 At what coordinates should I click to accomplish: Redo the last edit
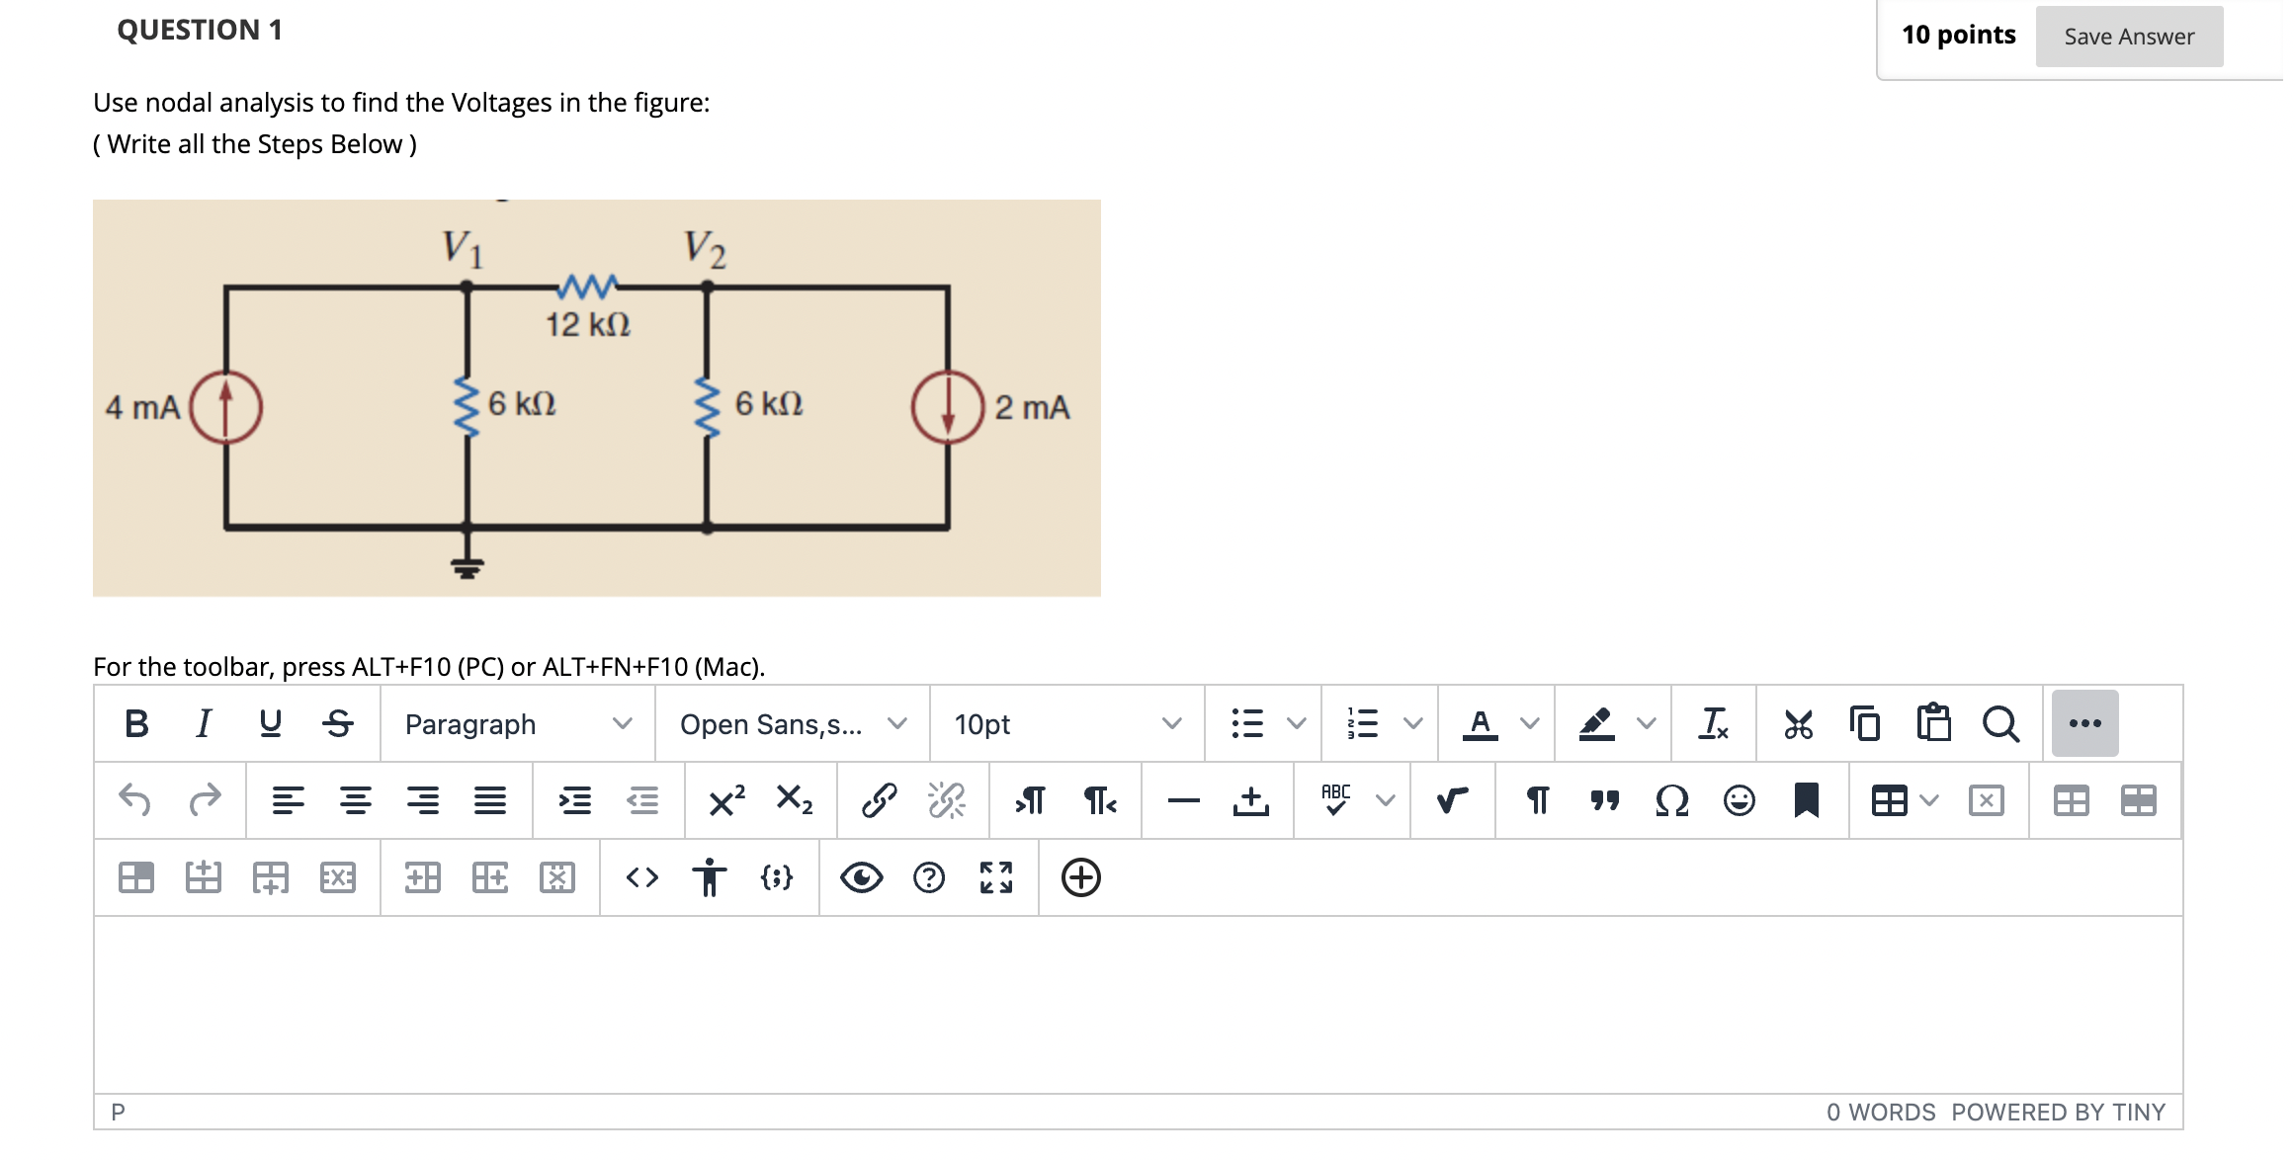click(x=205, y=799)
